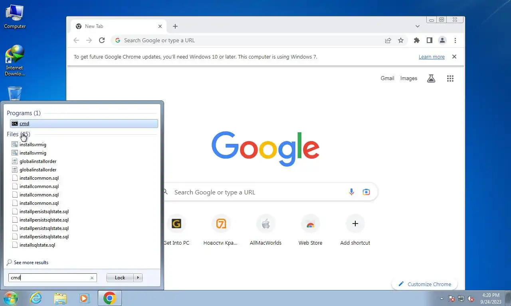Start voice search with microphone
Screen dimensions: 511x306
tap(351, 192)
